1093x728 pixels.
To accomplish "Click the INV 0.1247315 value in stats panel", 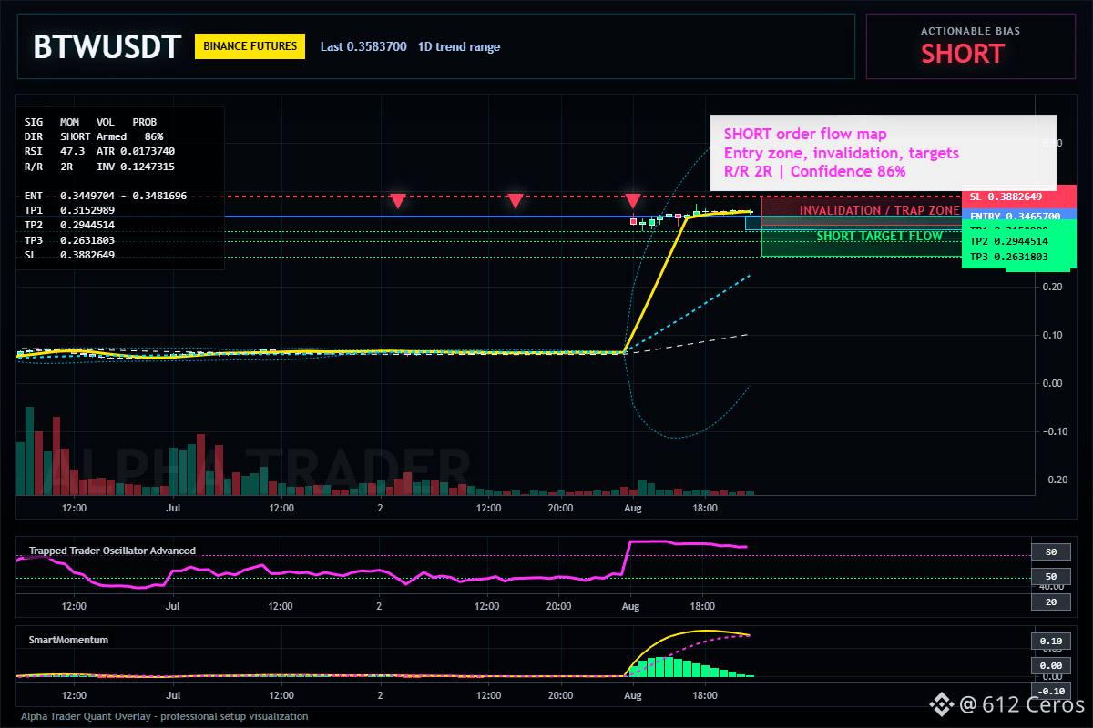I will (137, 167).
